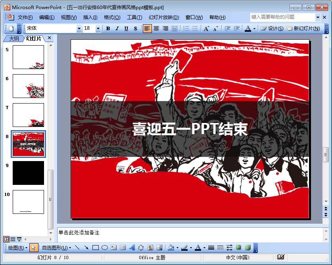Screen dimensions: 332x265
Task: Insert a picture from file
Action: click(159, 248)
